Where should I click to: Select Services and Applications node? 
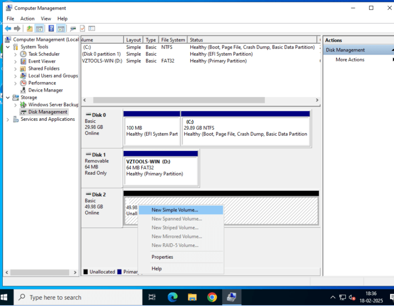tap(48, 119)
